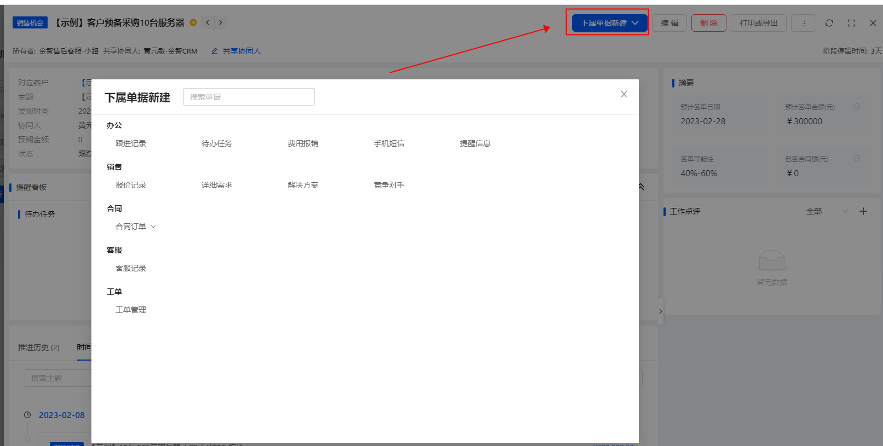Viewport: 883px width, 446px height.
Task: Click the ¥300000 amount value
Action: pyautogui.click(x=804, y=121)
